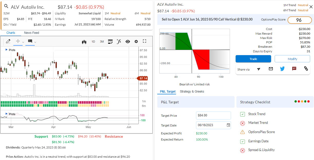Expand the lower Plots disclosure triangle
The height and width of the screenshot is (160, 314).
tap(6, 114)
